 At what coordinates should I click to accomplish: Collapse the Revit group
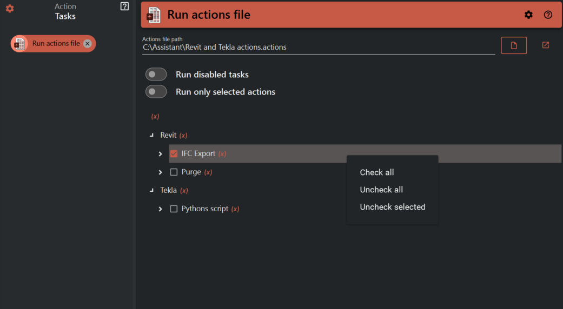[151, 135]
